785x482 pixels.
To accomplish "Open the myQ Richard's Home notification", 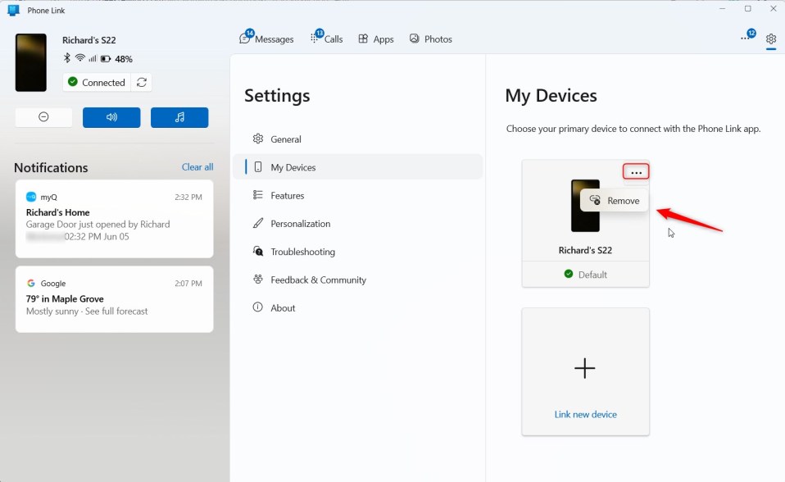I will pos(114,218).
